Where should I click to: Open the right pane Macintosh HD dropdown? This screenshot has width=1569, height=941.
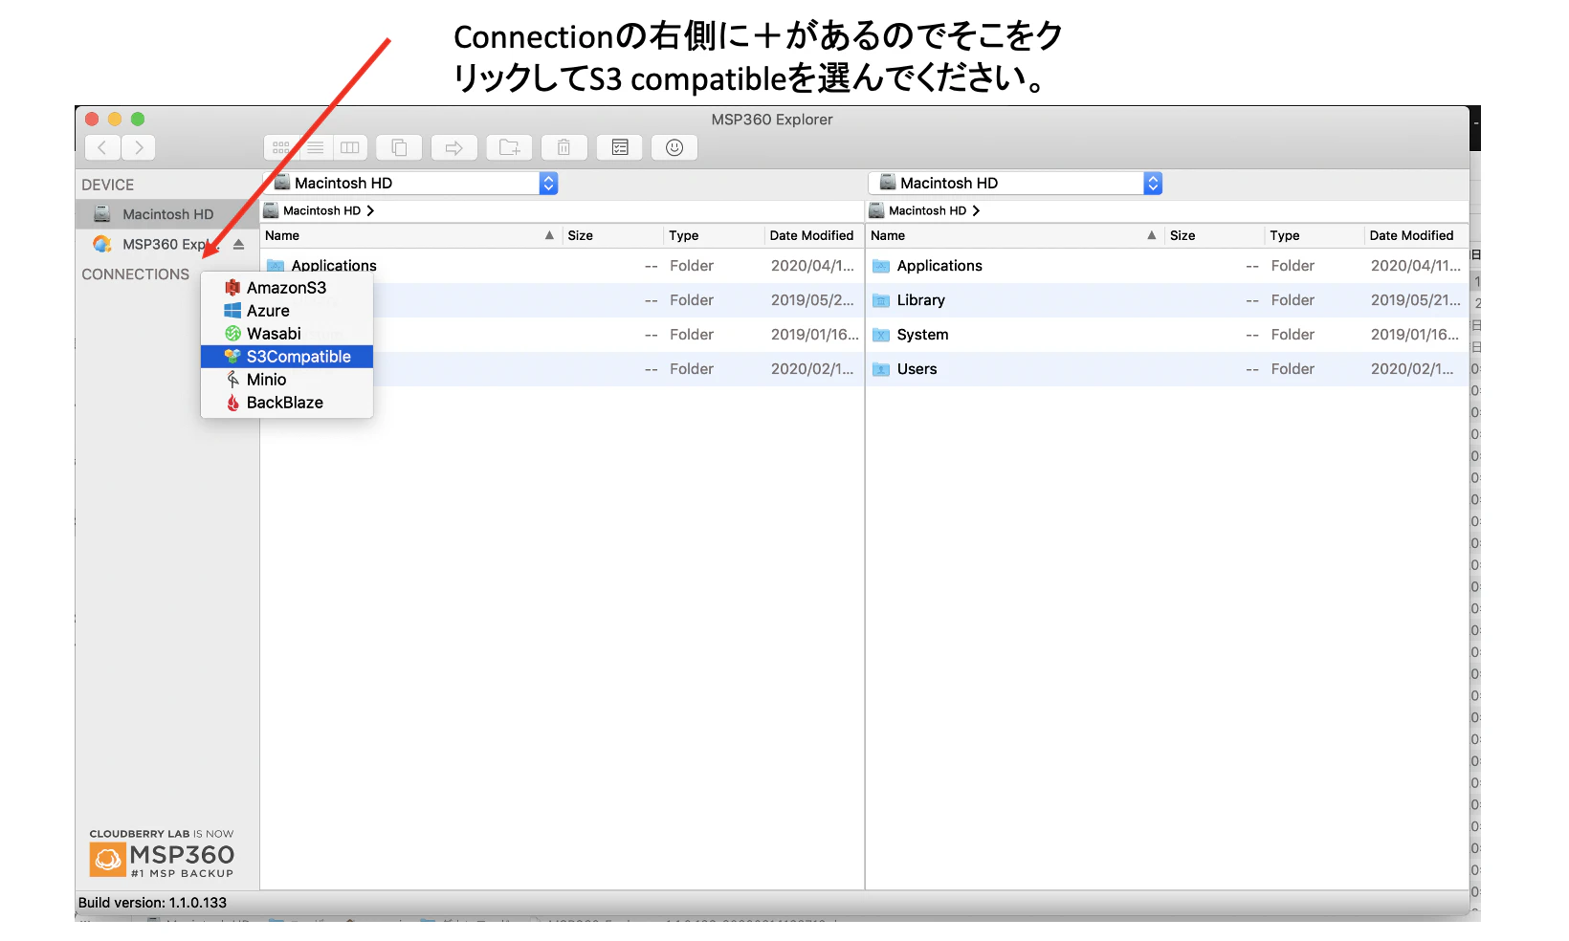coord(1016,184)
